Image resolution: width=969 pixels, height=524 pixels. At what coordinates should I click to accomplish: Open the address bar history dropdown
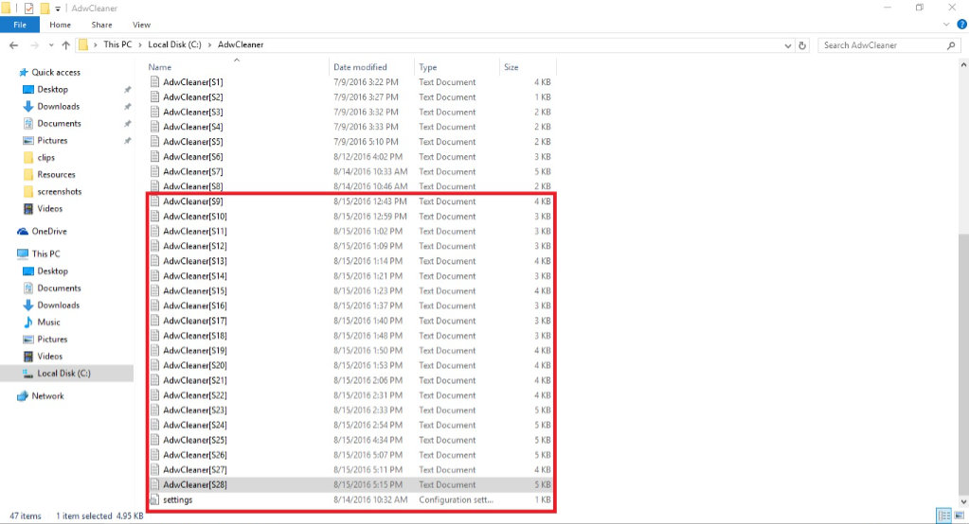click(787, 45)
